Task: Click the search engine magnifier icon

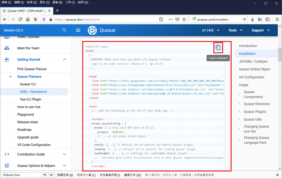Action: click(x=194, y=19)
